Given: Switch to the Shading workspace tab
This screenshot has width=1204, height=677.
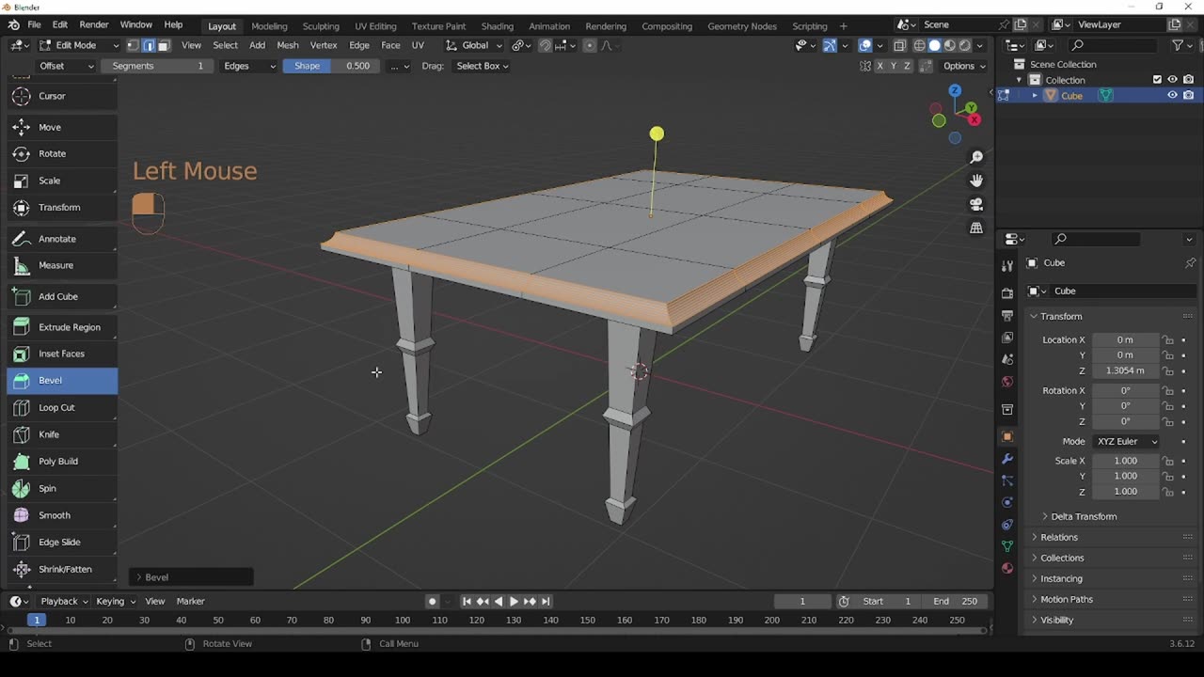Looking at the screenshot, I should click(x=498, y=25).
